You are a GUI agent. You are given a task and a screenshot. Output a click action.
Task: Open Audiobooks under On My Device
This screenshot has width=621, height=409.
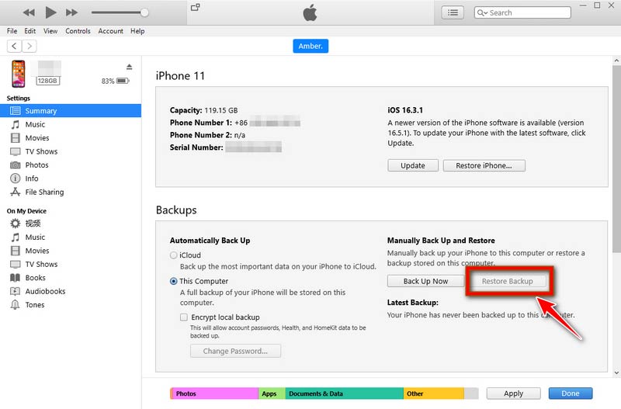tap(45, 291)
